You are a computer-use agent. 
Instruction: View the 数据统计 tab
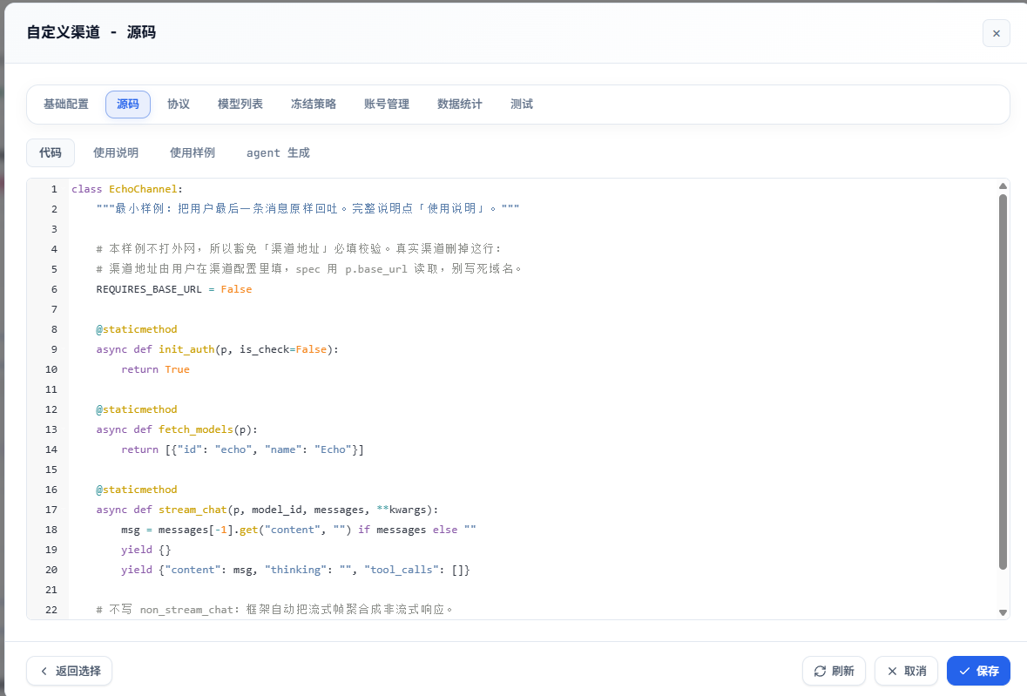[460, 105]
